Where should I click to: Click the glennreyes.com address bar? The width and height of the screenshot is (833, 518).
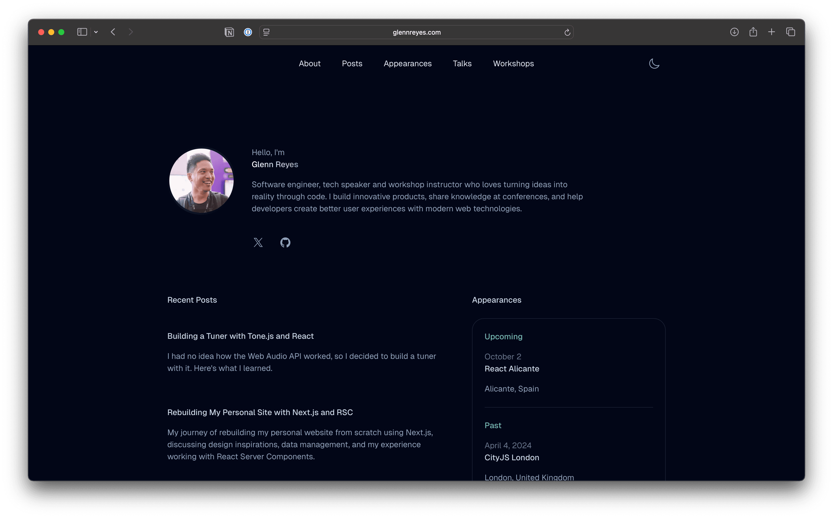[x=417, y=32]
